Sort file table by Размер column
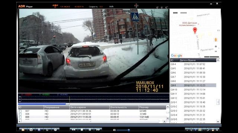This screenshot has width=238, height=133. tap(152, 107)
